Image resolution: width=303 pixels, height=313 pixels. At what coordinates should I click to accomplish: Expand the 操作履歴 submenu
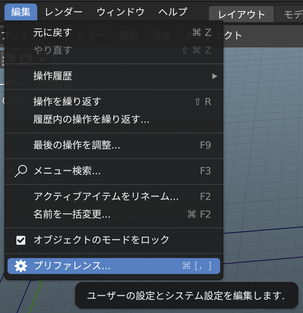pyautogui.click(x=114, y=76)
